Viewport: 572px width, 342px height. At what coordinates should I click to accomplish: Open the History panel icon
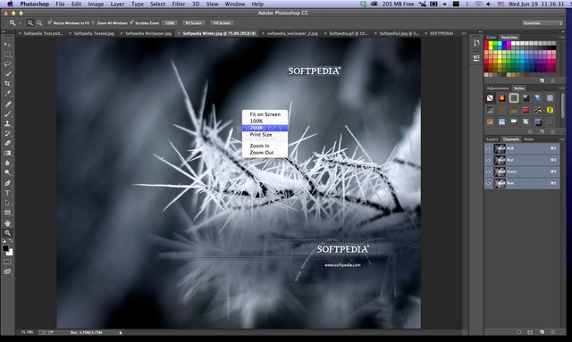(x=476, y=43)
